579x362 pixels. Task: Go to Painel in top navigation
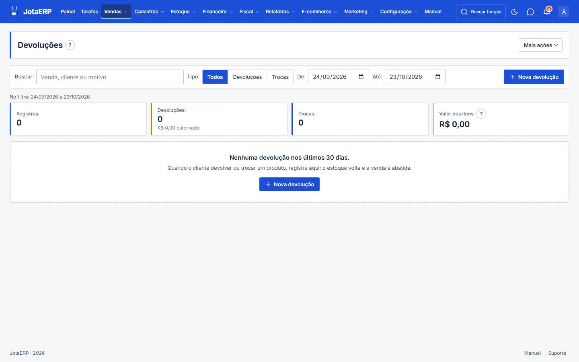(68, 12)
